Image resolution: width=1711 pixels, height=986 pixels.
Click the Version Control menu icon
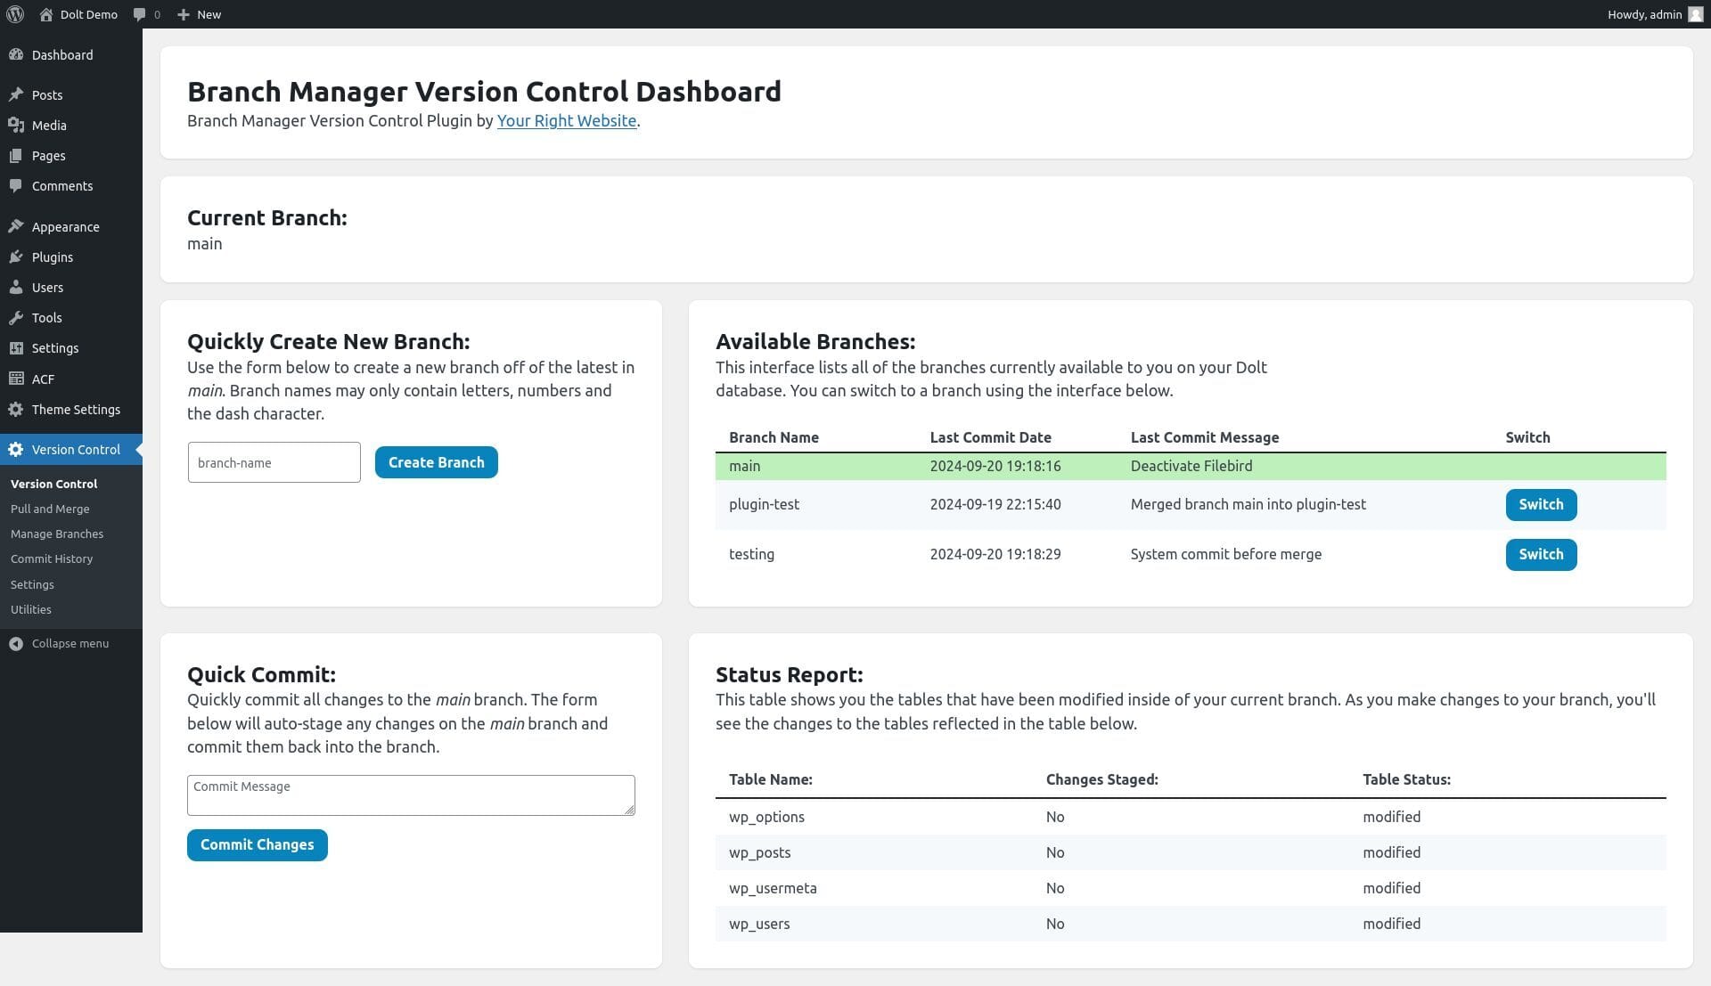point(16,449)
